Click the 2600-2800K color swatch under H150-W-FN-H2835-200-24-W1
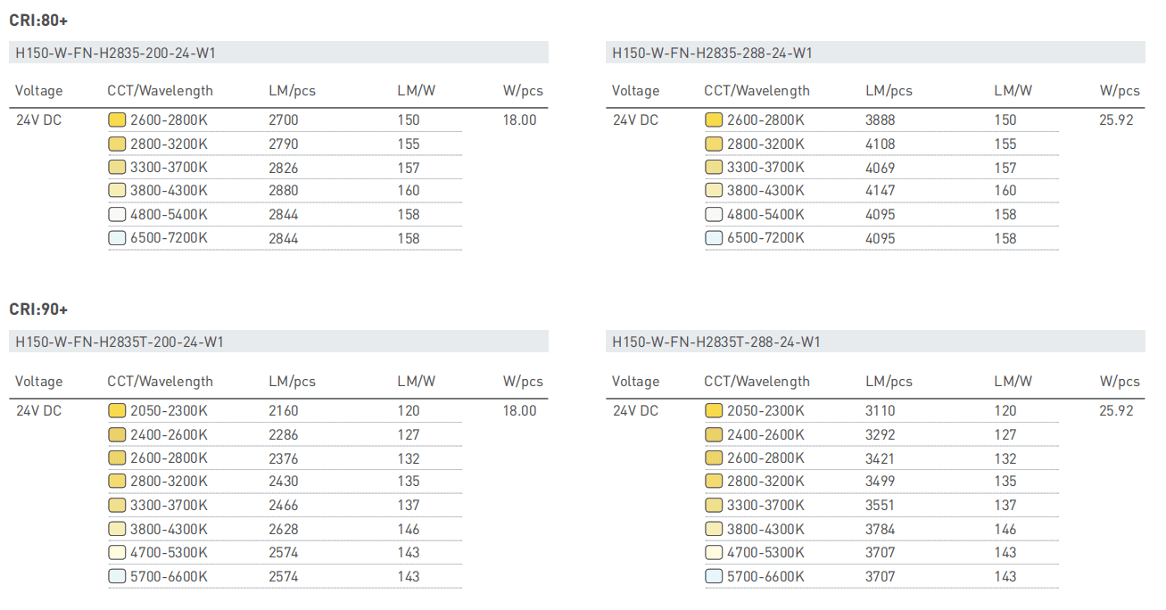This screenshot has height=610, width=1166. pos(117,120)
